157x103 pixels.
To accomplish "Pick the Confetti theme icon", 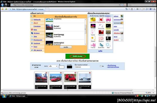I will tap(93, 26).
